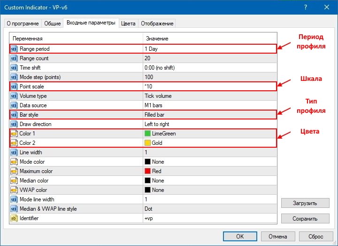Screen dimensions: 338x246
Task: Click the Red Maximum color swatch
Action: point(148,171)
